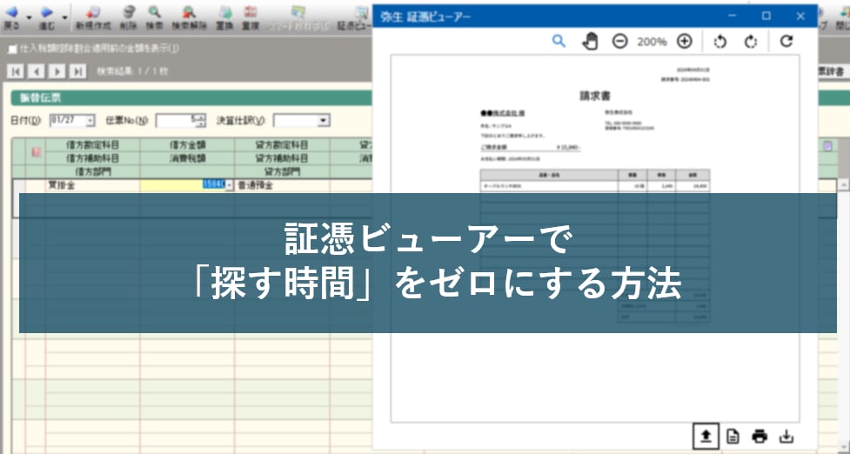This screenshot has width=850, height=454.
Task: Toggle 仕入税額控除割合適用前の金額を表示 checkbox
Action: pos(12,49)
